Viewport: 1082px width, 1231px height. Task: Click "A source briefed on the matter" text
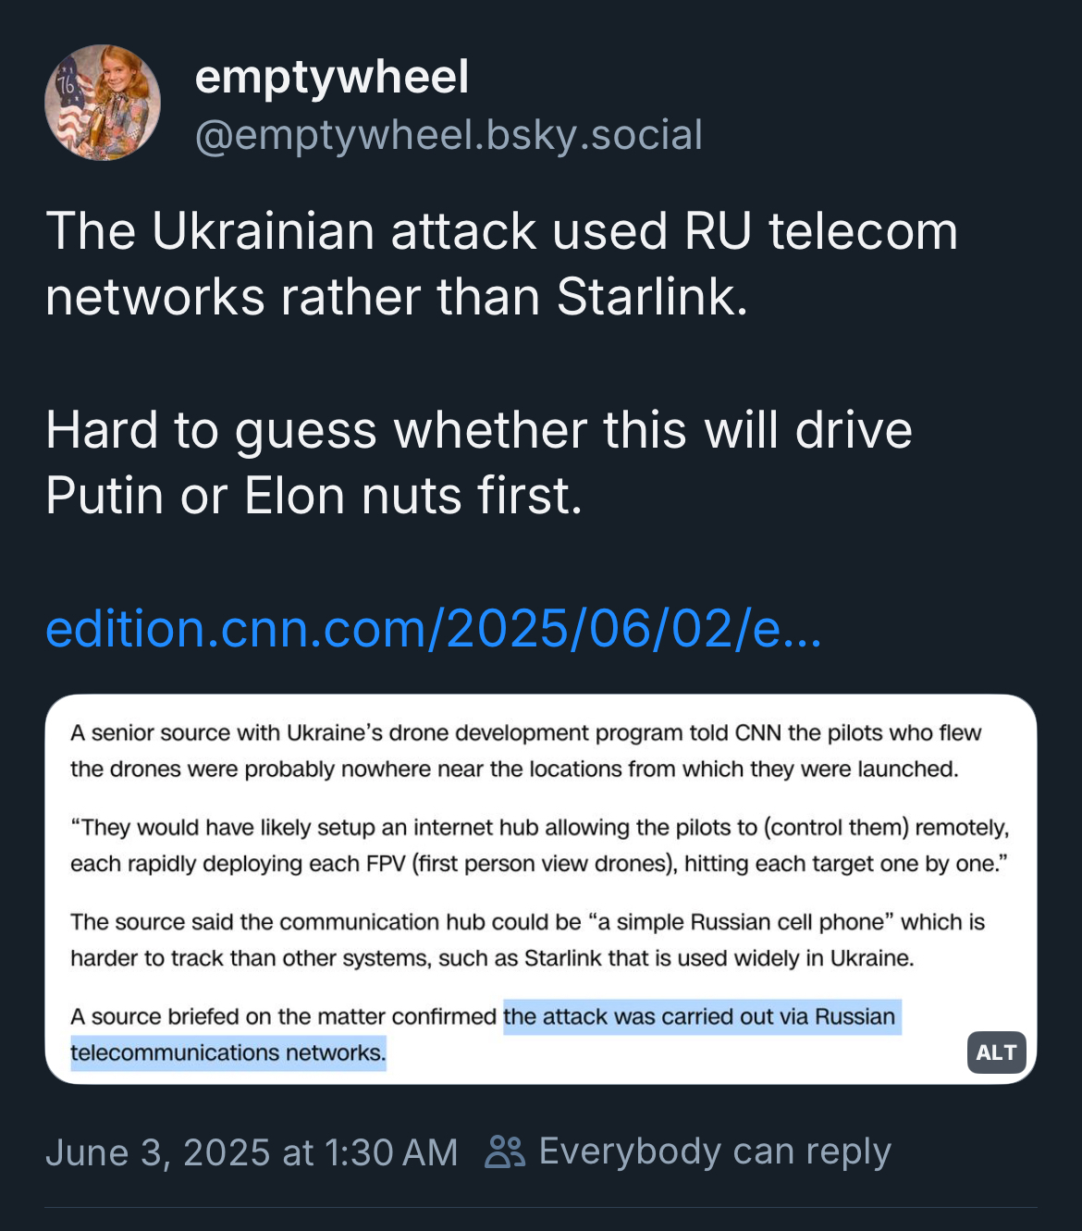click(x=283, y=1017)
